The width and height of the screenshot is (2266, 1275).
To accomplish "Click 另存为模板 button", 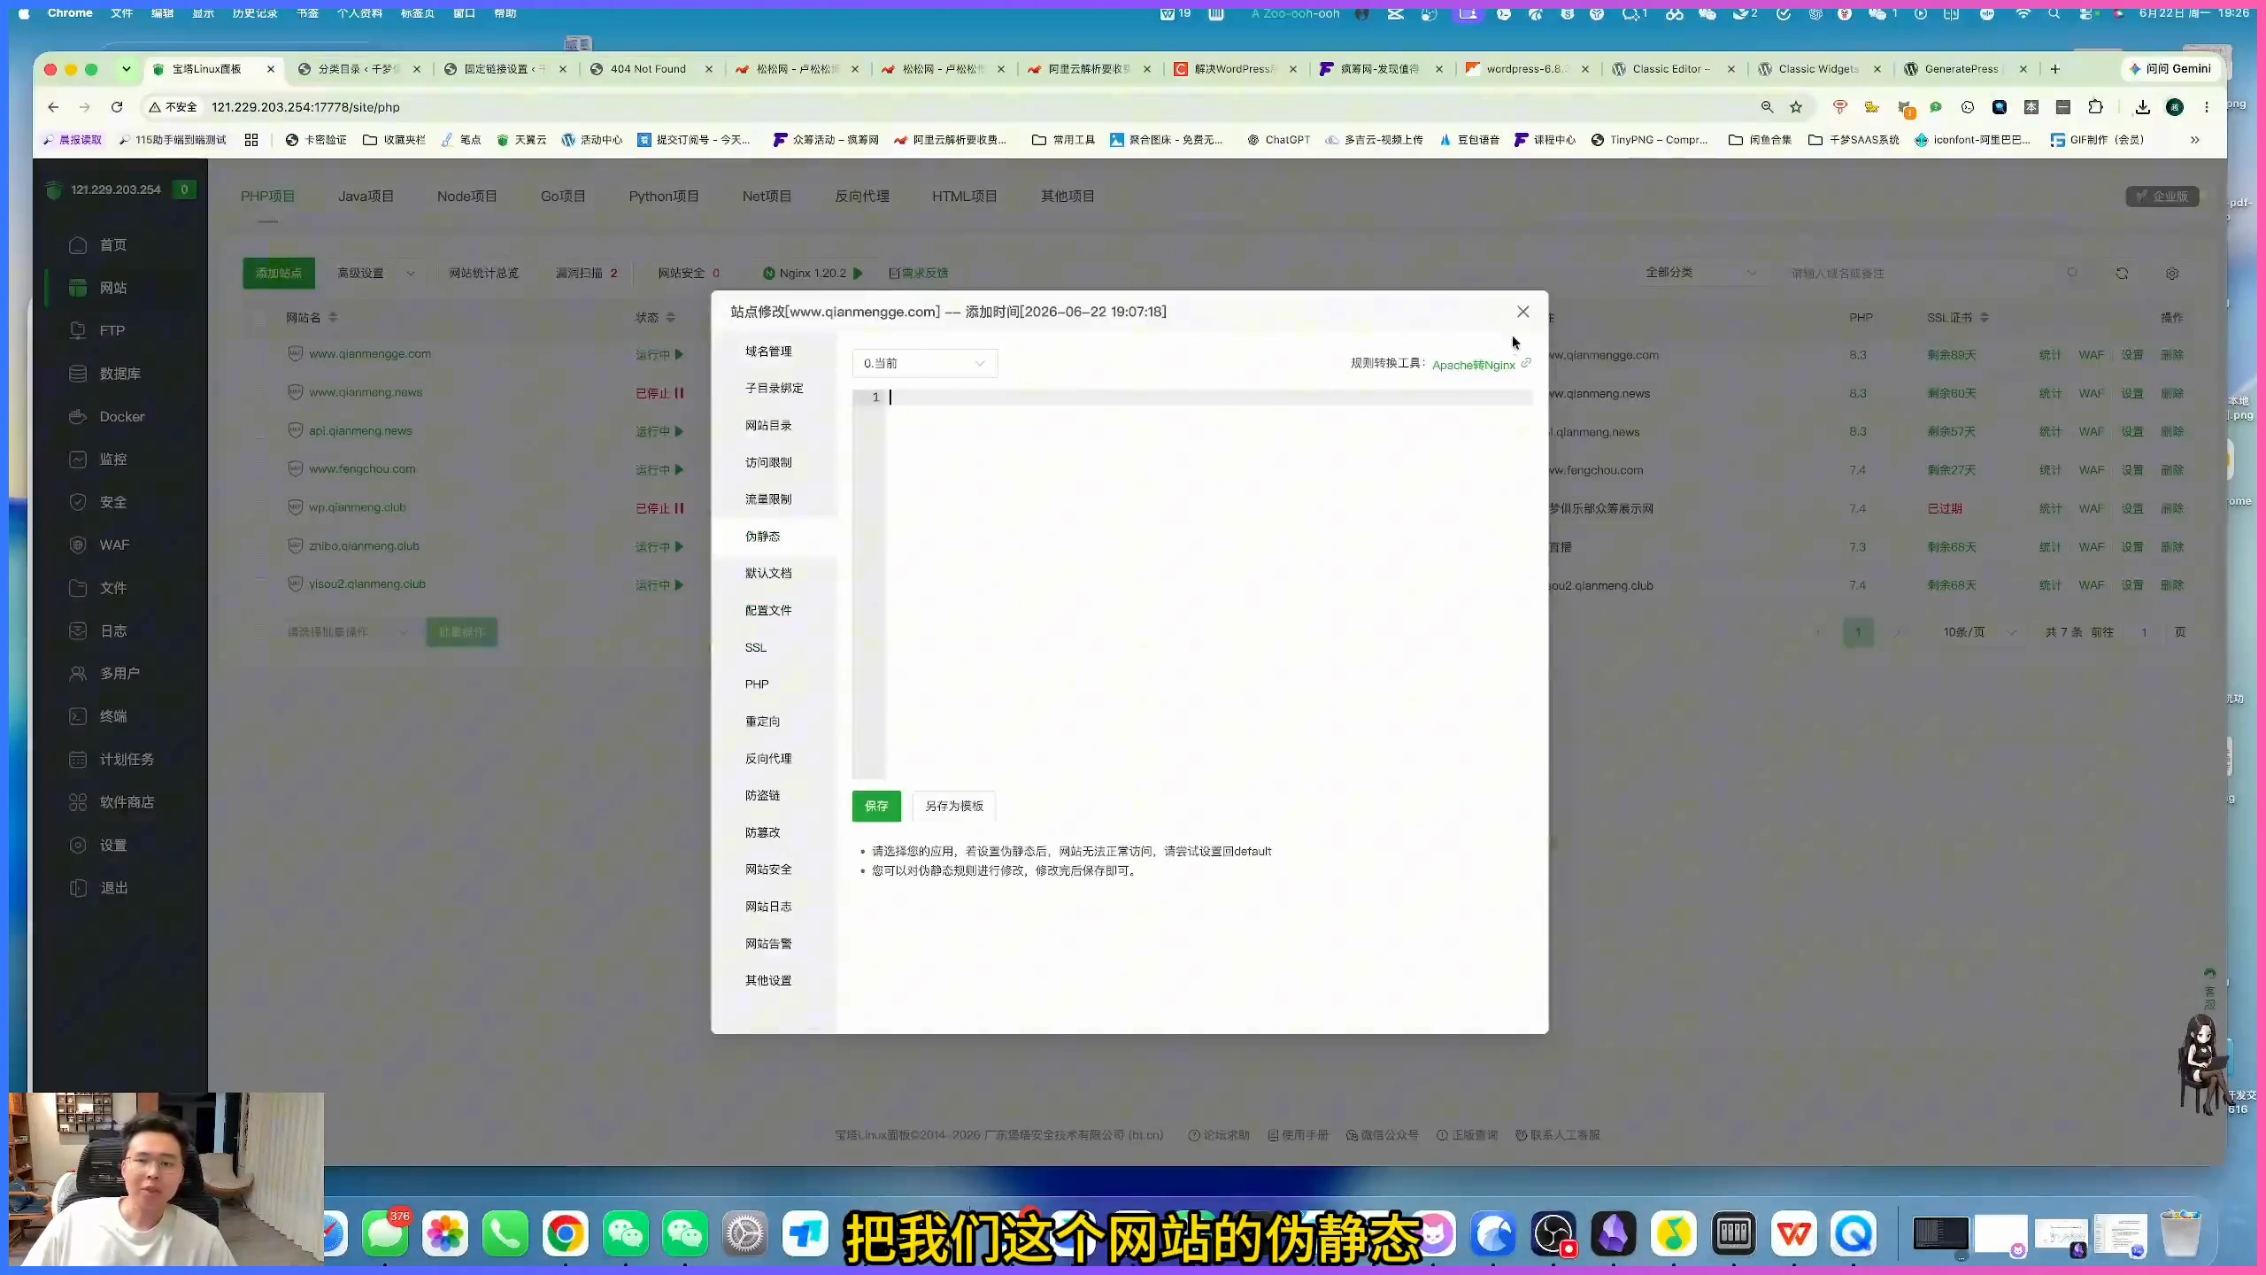I will coord(954,806).
